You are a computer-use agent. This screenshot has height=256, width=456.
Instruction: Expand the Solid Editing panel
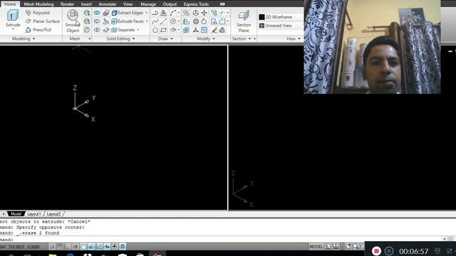pos(120,38)
